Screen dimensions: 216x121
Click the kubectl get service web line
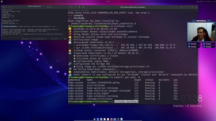[x=11, y=32]
